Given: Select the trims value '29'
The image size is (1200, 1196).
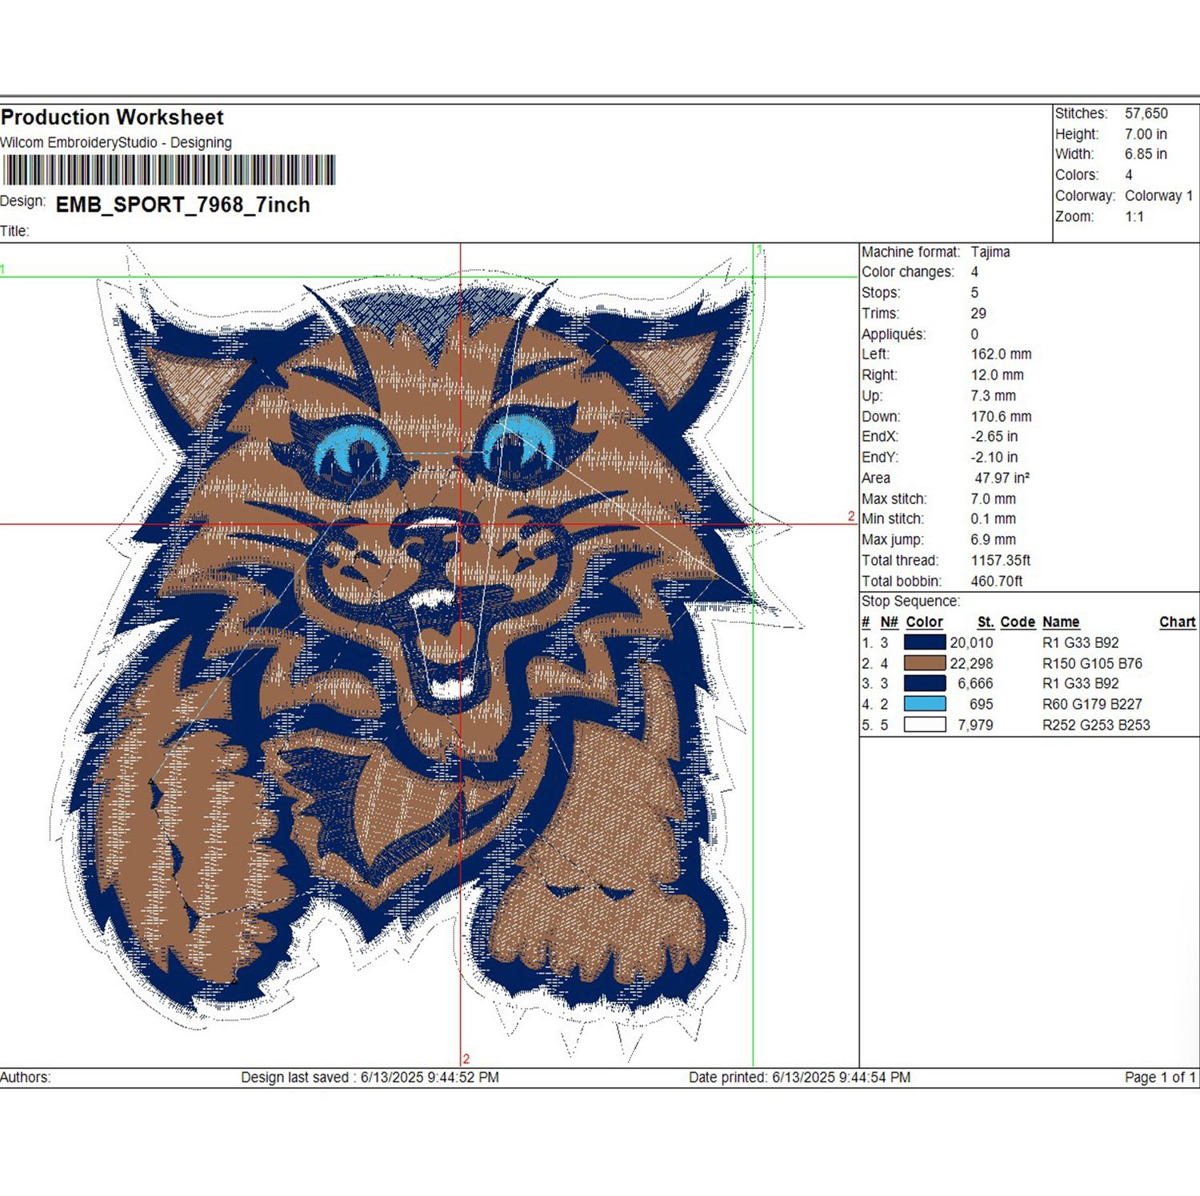Looking at the screenshot, I should point(978,314).
